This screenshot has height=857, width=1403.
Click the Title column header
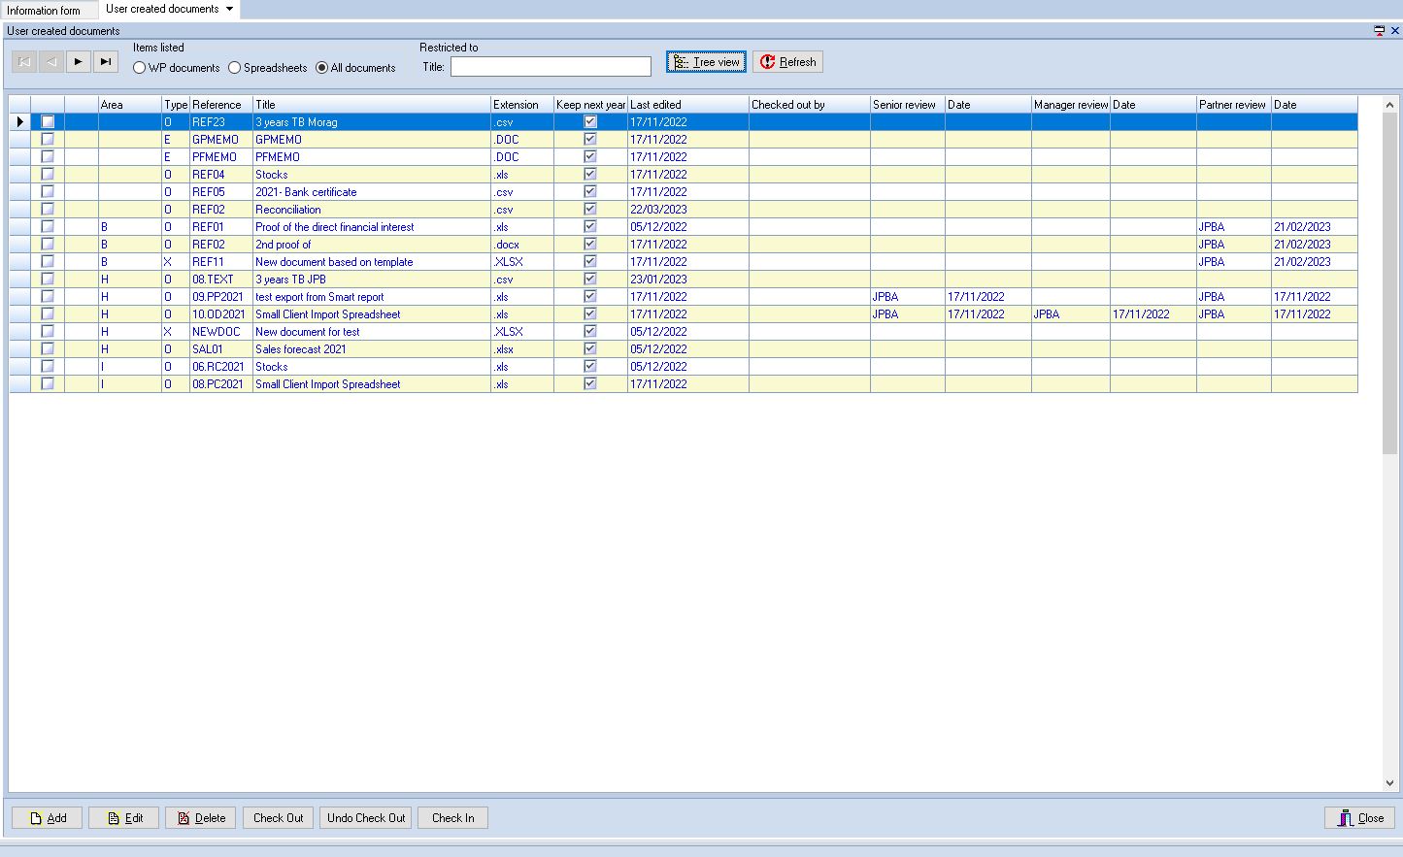pyautogui.click(x=372, y=105)
